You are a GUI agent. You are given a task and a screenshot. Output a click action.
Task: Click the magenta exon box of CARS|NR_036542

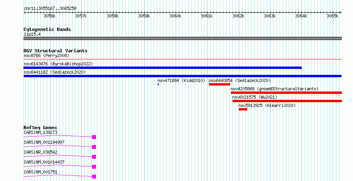click(x=94, y=157)
